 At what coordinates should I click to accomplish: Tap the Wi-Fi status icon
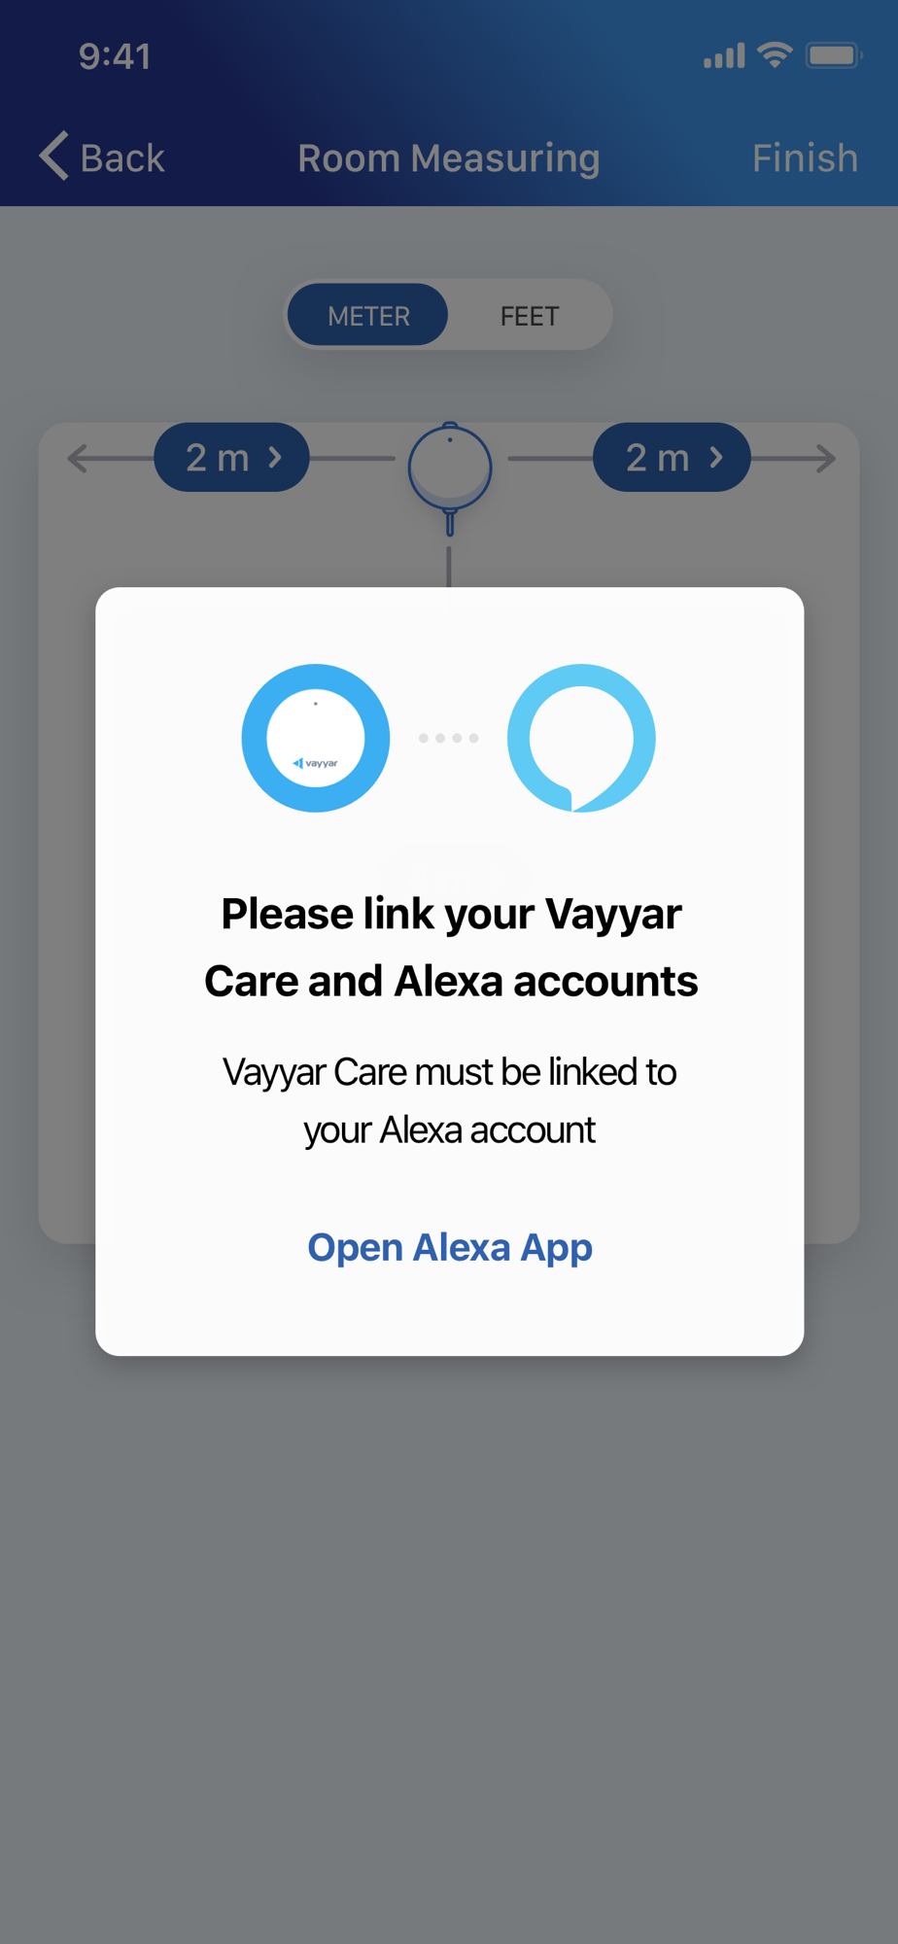pos(775,55)
